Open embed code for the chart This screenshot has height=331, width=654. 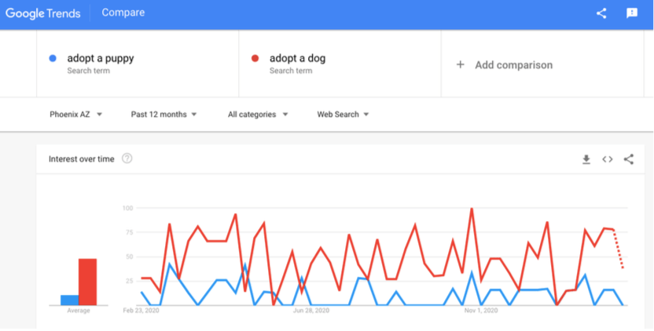607,159
